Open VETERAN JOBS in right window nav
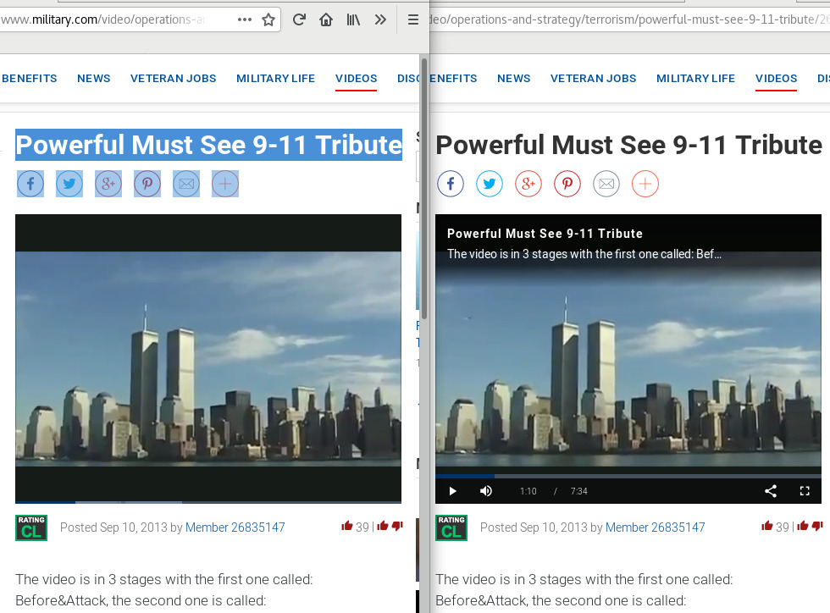The height and width of the screenshot is (613, 830). pyautogui.click(x=594, y=79)
